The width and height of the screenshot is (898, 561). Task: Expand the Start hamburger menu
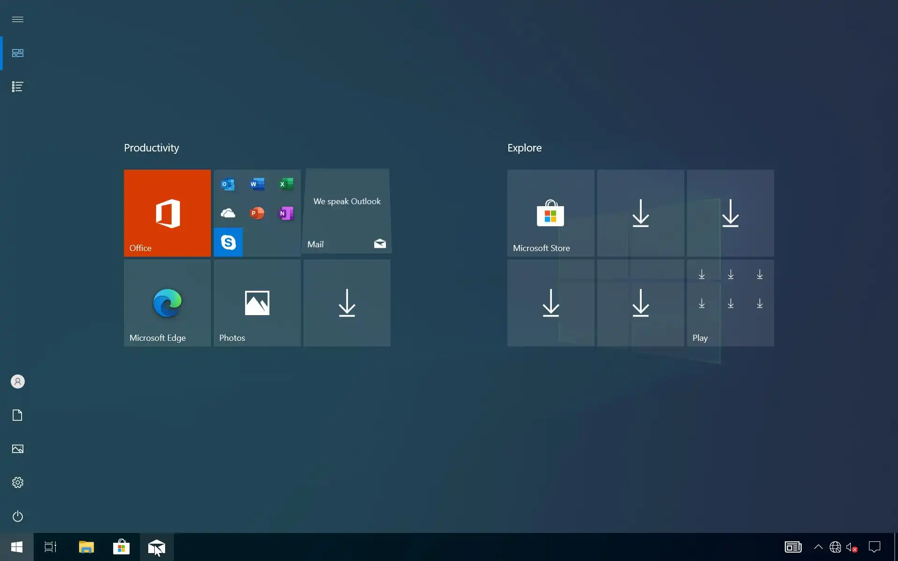[18, 19]
